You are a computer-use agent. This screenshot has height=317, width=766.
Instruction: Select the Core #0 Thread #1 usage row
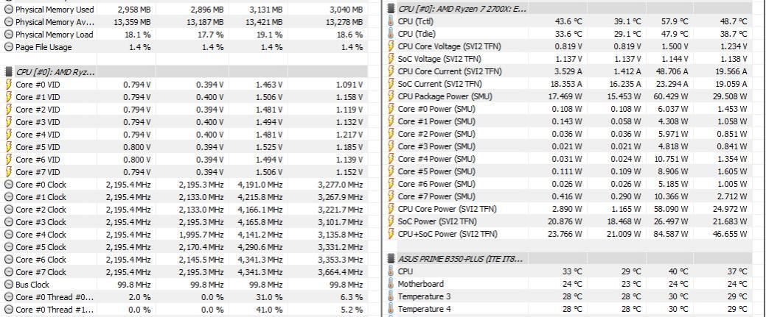coord(55,310)
